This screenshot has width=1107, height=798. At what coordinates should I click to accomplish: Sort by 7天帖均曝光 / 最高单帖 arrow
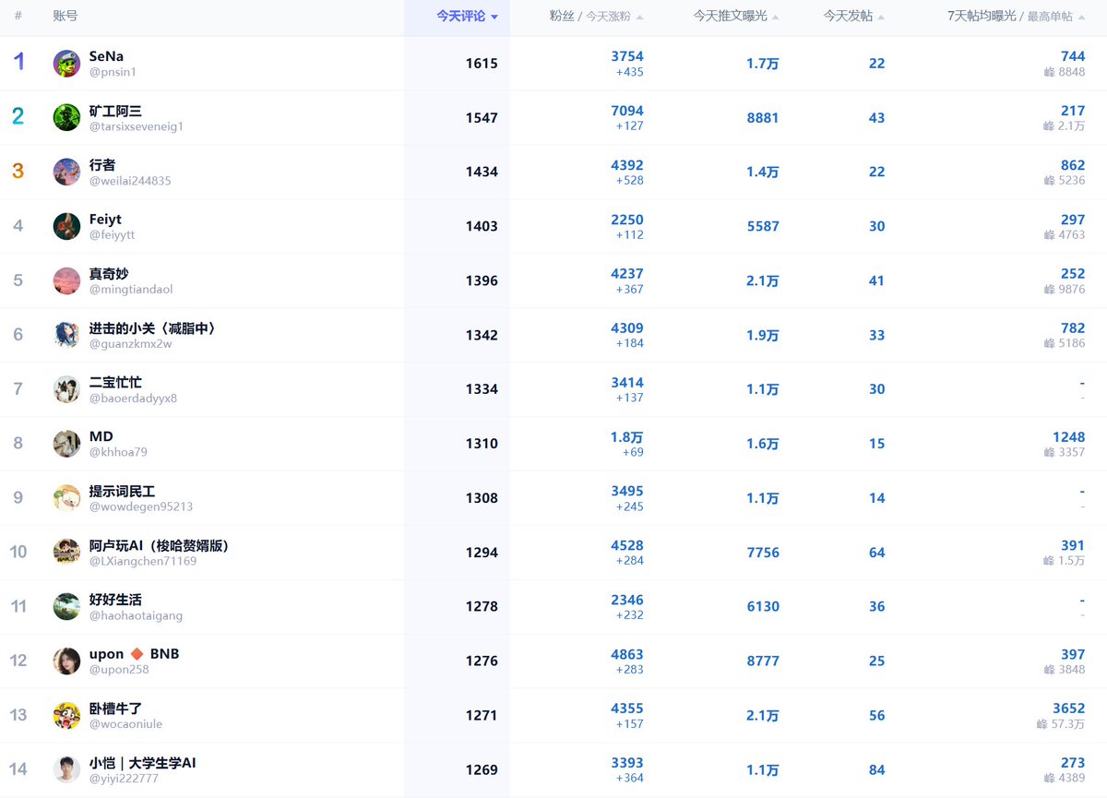click(x=1081, y=17)
